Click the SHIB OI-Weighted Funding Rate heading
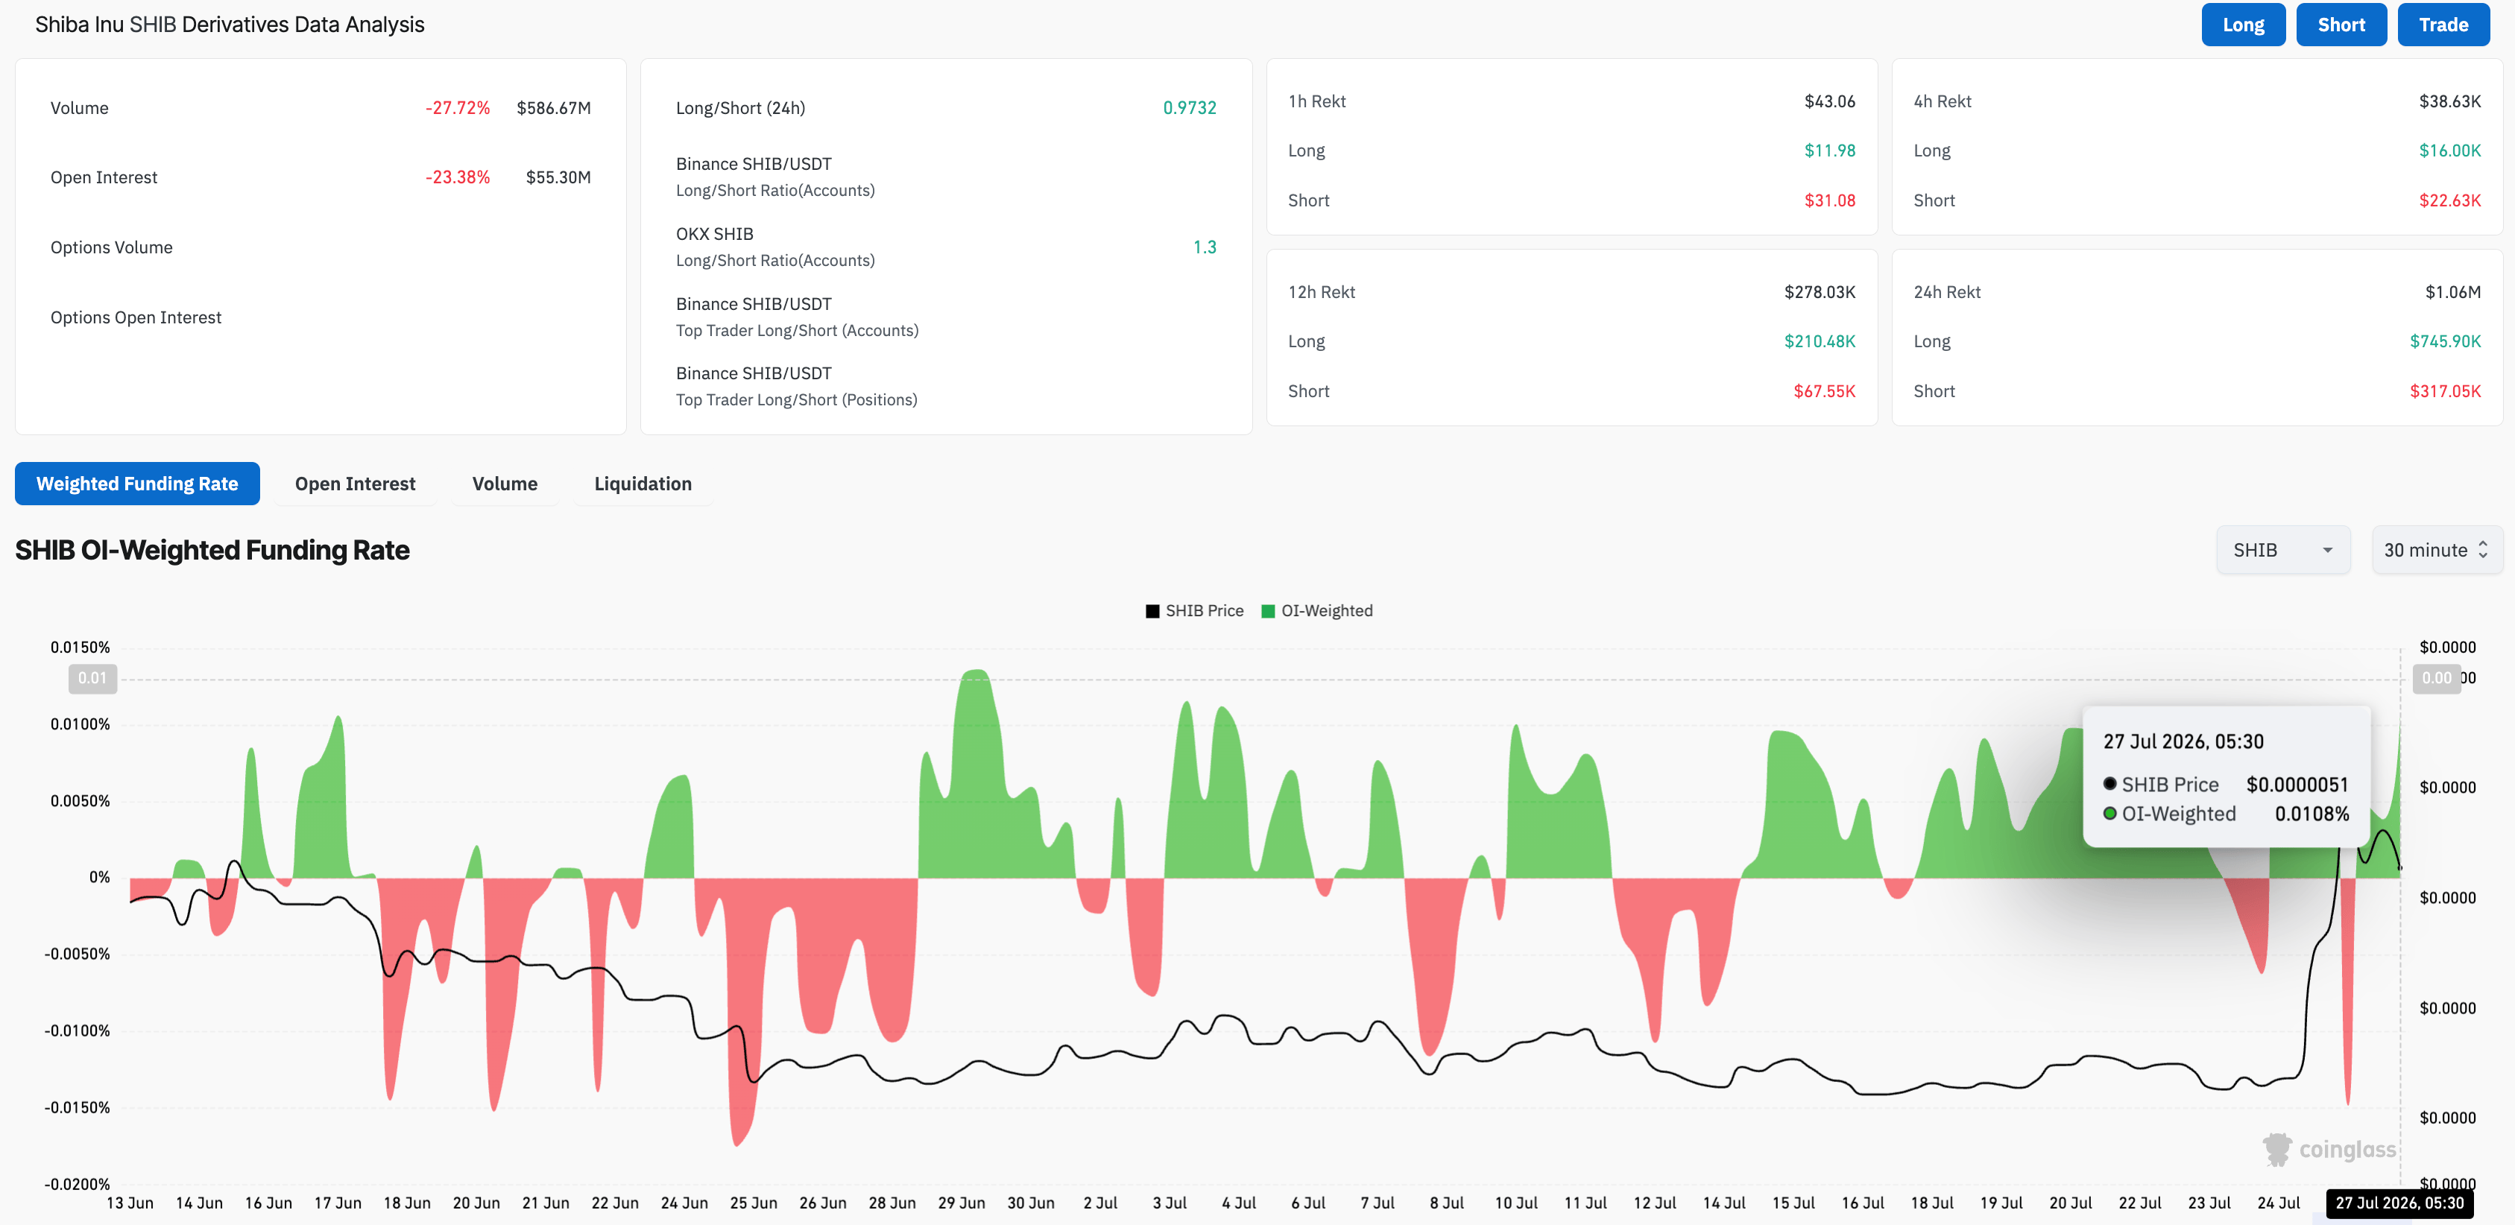 click(212, 551)
